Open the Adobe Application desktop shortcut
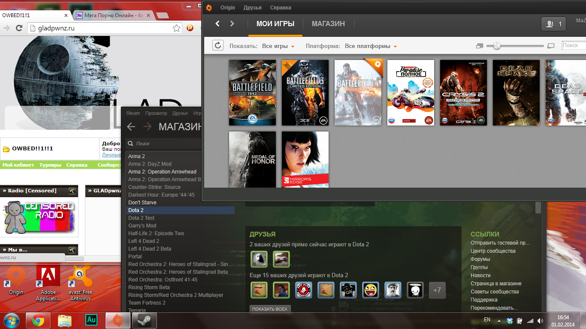Screen dimensions: 586x329 click(48, 284)
